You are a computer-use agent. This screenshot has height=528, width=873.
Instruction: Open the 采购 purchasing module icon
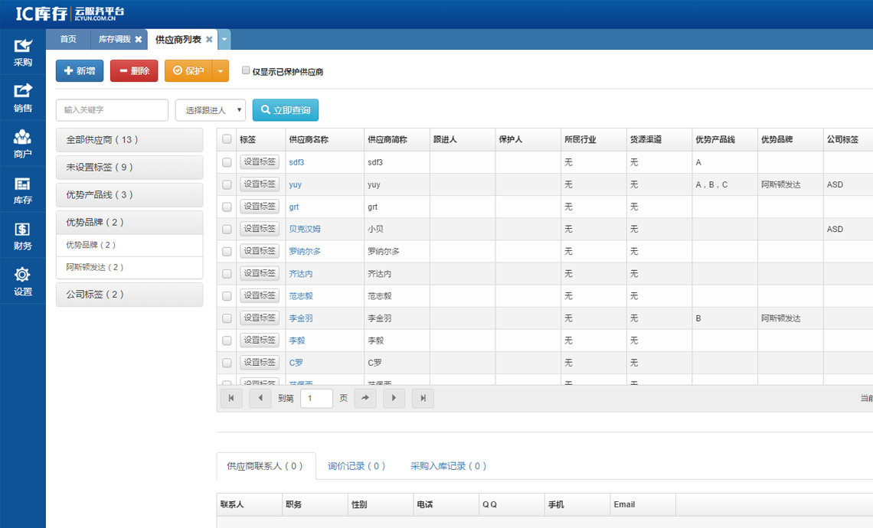[23, 52]
